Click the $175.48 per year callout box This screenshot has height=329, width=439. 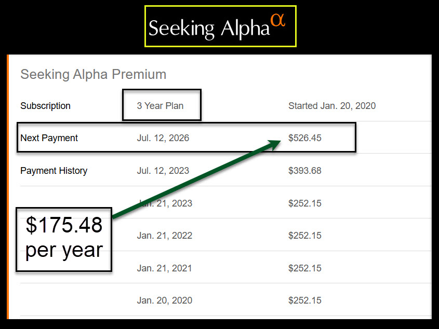coord(64,239)
